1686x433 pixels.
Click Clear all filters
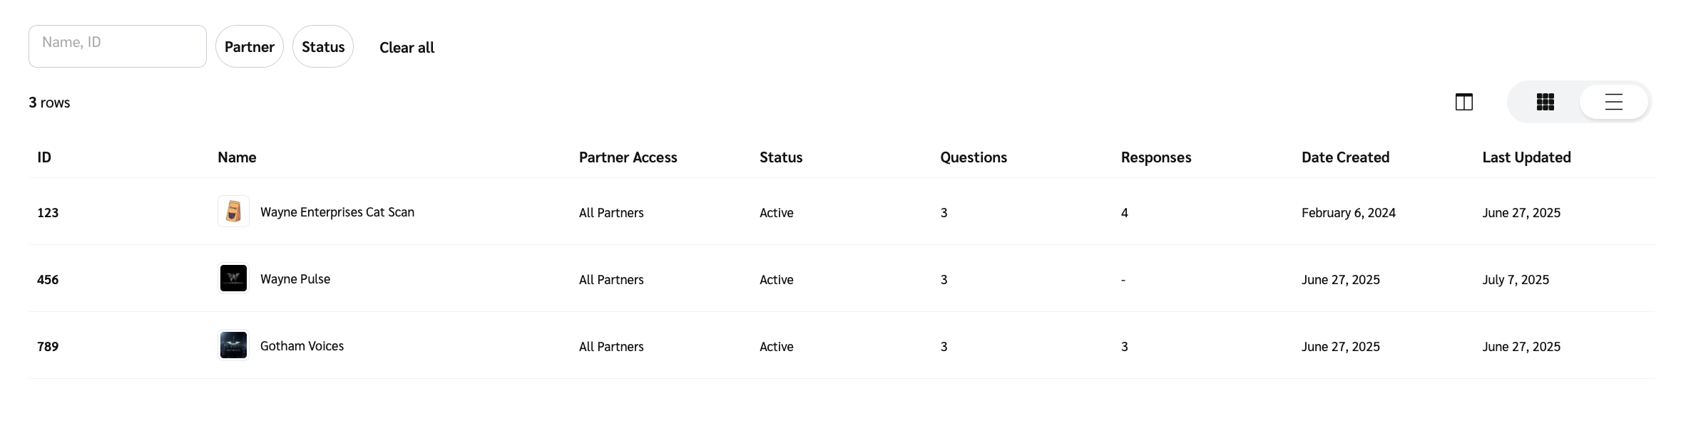tap(407, 48)
